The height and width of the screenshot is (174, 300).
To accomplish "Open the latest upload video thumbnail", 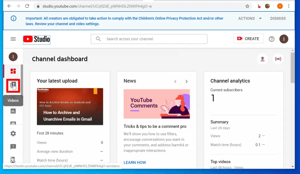I will (x=70, y=107).
